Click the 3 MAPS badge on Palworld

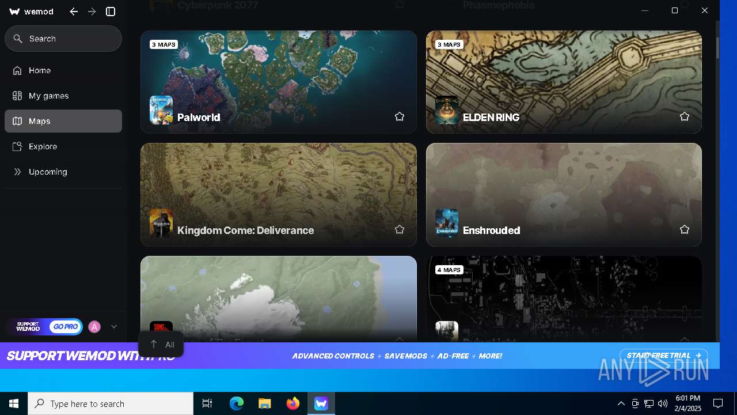point(164,44)
